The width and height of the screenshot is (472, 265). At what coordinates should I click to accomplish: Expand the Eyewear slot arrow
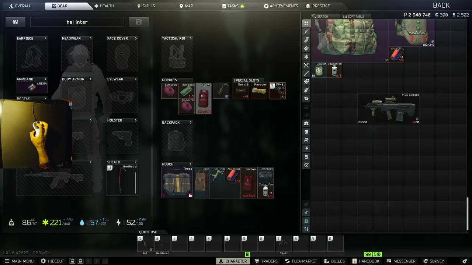(136, 79)
